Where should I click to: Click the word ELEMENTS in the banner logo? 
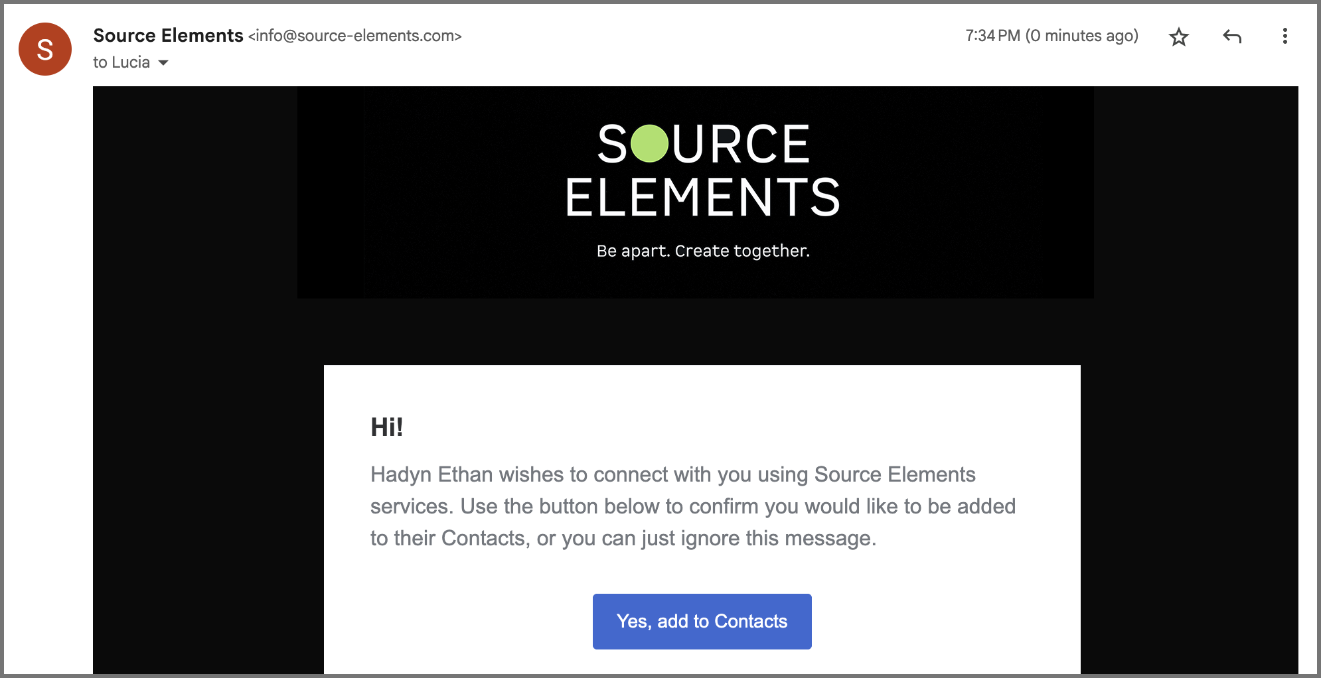702,198
